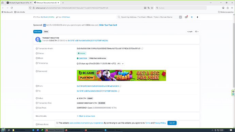Open the Ethereum network selector icon

click(x=198, y=17)
